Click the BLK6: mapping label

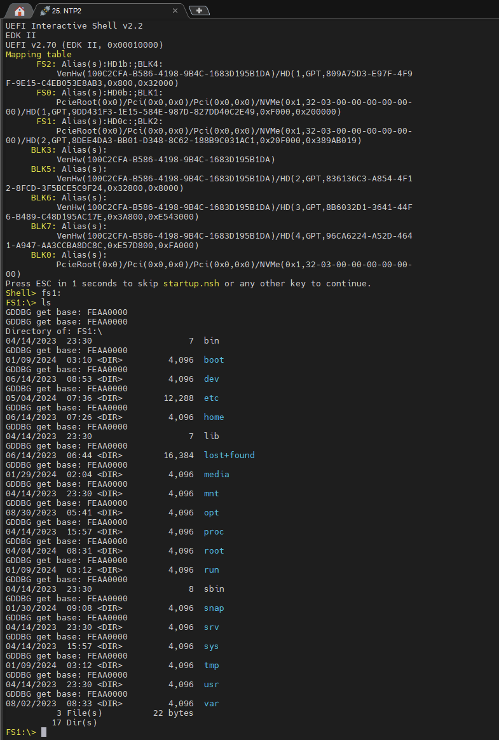click(x=44, y=197)
